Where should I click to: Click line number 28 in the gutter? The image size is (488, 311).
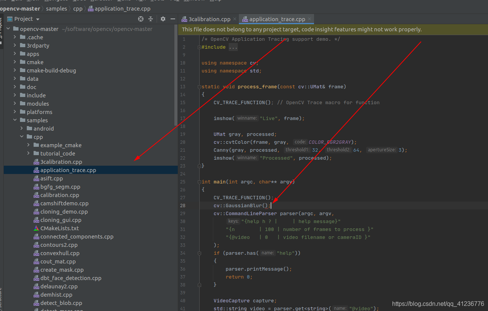pos(183,206)
